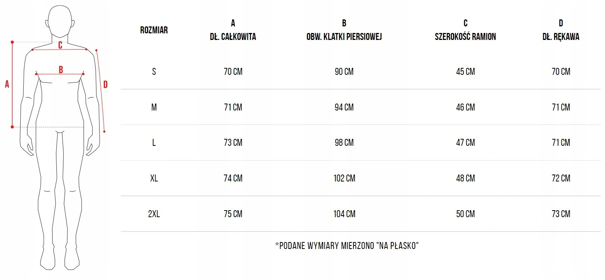Click the red C shoulder label on the figure
Image resolution: width=605 pixels, height=280 pixels.
[x=60, y=45]
